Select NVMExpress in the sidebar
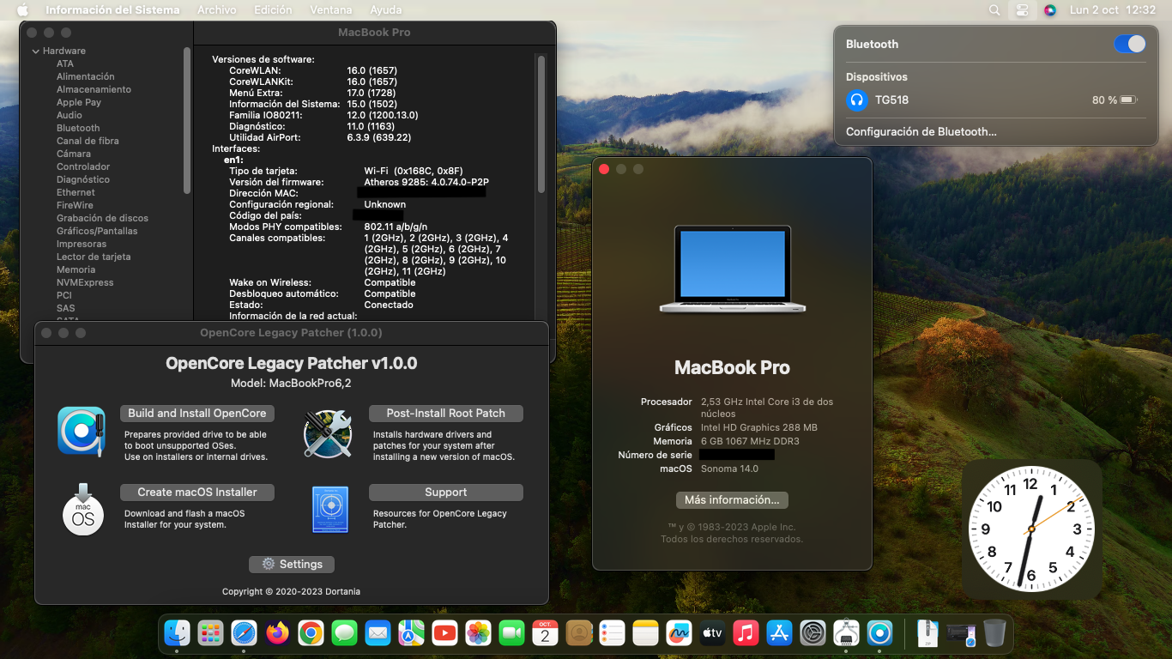Image resolution: width=1172 pixels, height=659 pixels. 85,282
